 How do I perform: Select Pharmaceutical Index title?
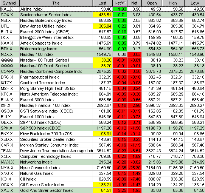coord(39,77)
